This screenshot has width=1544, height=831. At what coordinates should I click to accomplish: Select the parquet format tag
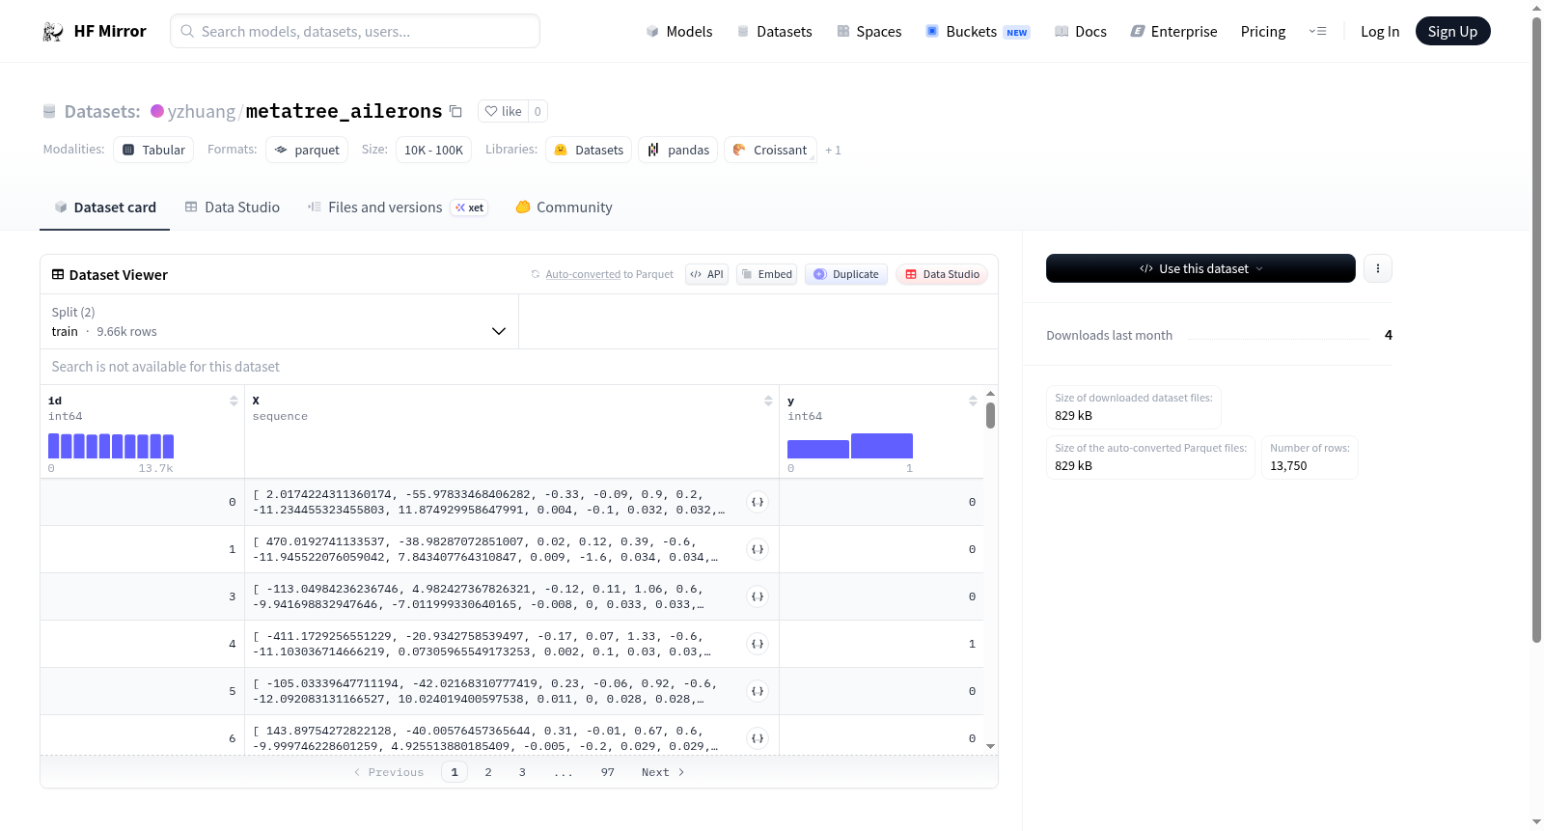pos(307,150)
